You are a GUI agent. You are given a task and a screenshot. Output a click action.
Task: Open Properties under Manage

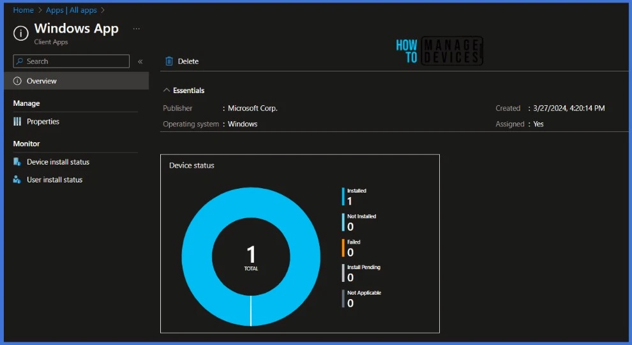tap(43, 122)
